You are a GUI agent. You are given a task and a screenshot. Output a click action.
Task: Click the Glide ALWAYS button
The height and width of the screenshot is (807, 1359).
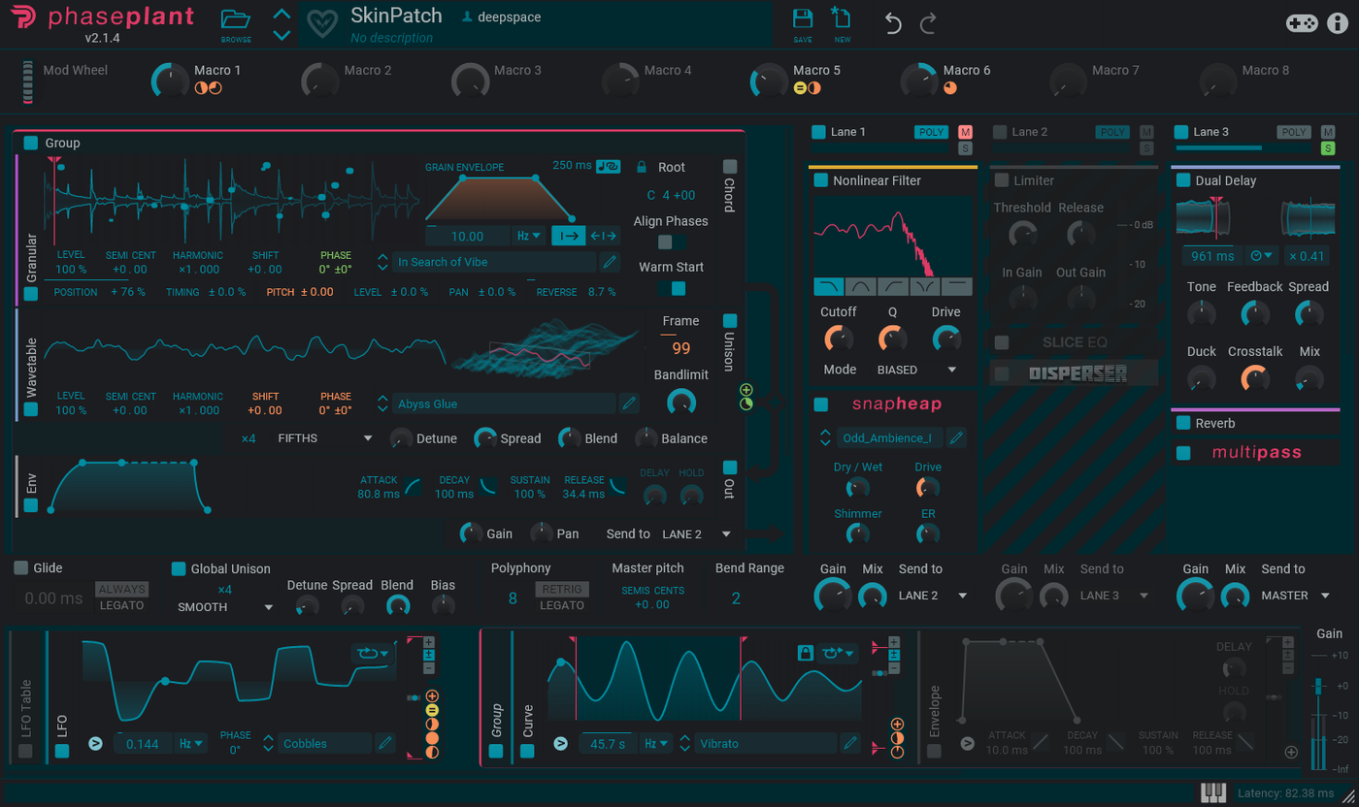121,589
